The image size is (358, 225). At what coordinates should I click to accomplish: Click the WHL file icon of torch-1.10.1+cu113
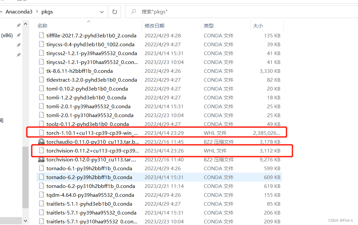[x=41, y=133]
